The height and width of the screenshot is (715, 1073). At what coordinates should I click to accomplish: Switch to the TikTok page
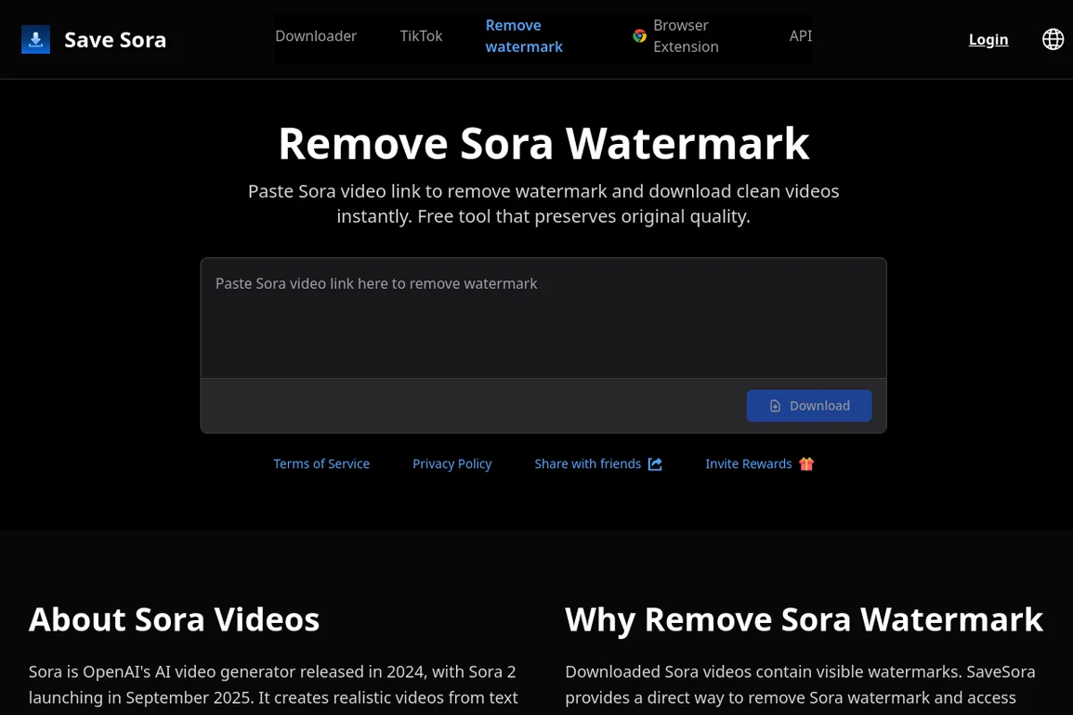pos(421,36)
